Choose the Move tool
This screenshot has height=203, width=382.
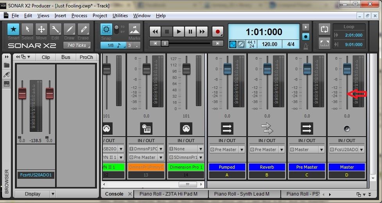click(x=41, y=30)
